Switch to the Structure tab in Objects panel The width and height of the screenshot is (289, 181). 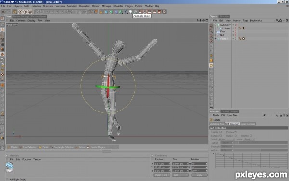pyautogui.click(x=224, y=16)
